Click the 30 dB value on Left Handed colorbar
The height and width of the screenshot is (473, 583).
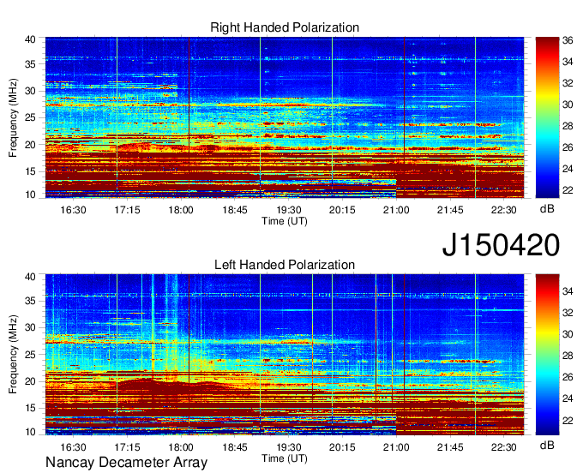pyautogui.click(x=568, y=334)
